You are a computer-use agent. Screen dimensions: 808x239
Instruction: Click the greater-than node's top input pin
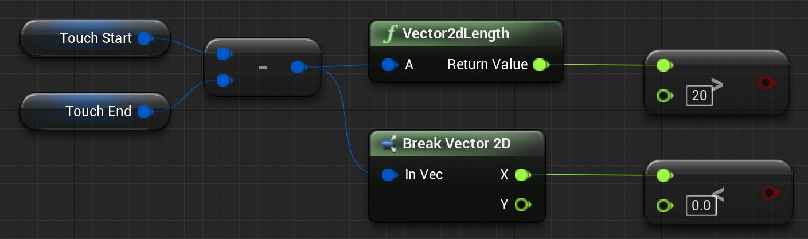[x=664, y=65]
